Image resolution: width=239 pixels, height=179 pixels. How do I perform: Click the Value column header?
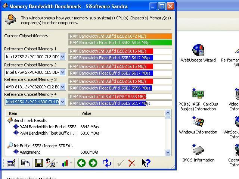(121, 113)
